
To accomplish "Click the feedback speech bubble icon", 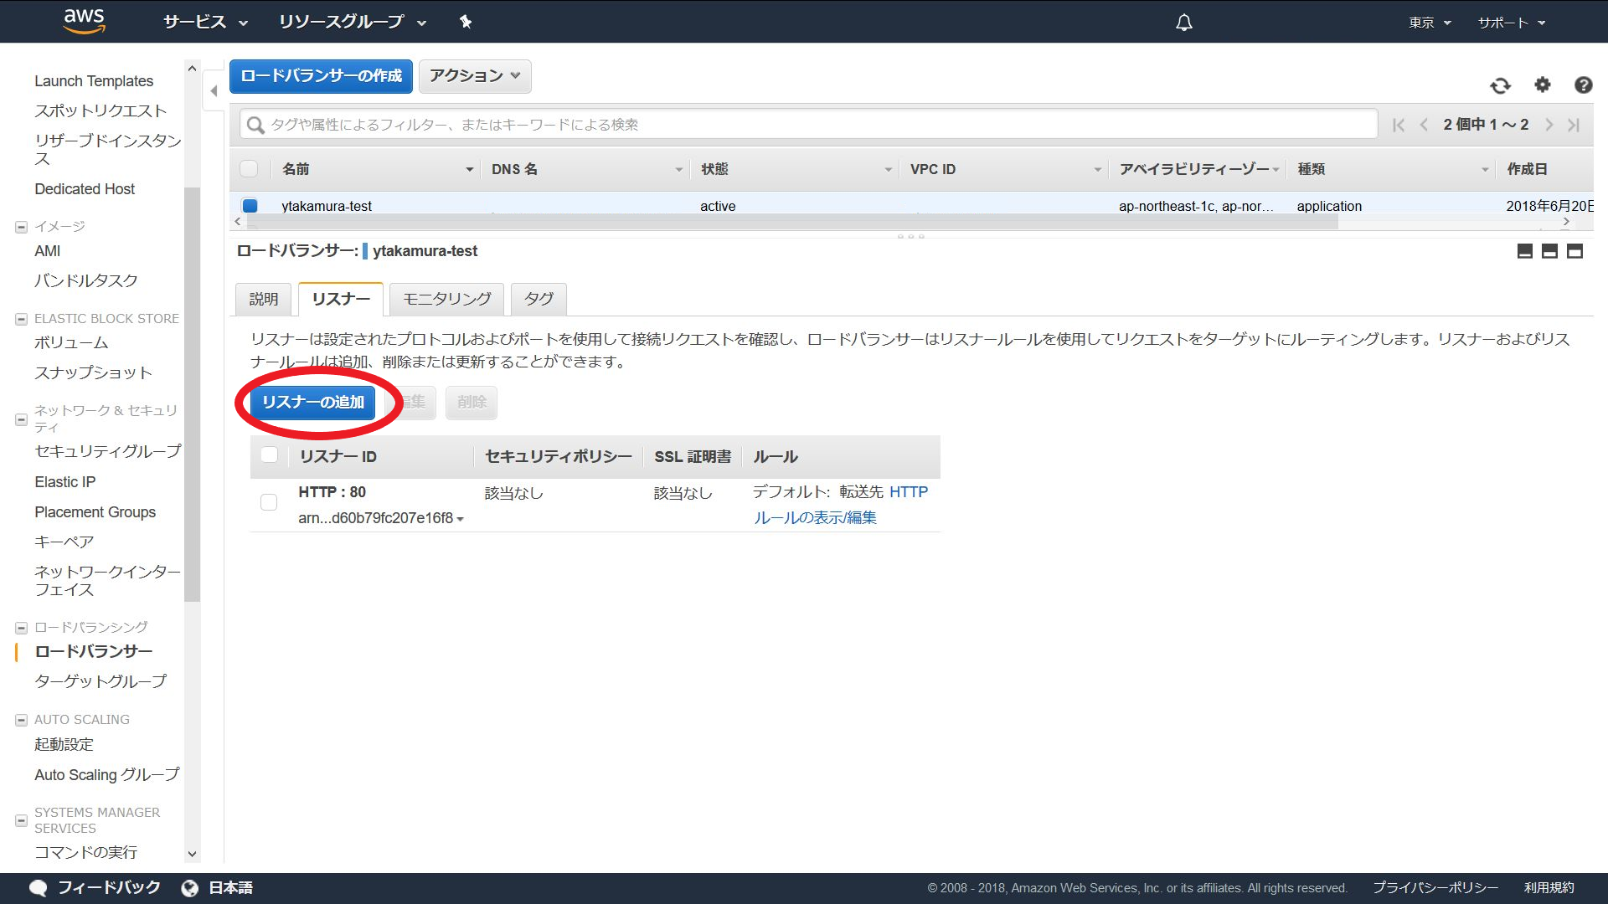I will click(38, 887).
